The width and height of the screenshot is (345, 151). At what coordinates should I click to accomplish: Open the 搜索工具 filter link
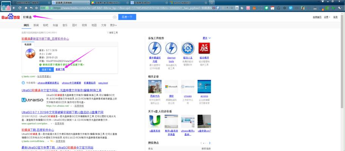coord(112,32)
